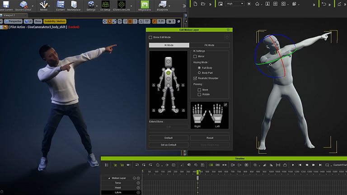This screenshot has width=347, height=195.
Task: Click the iClone Live Link icon
Action: [121, 5]
